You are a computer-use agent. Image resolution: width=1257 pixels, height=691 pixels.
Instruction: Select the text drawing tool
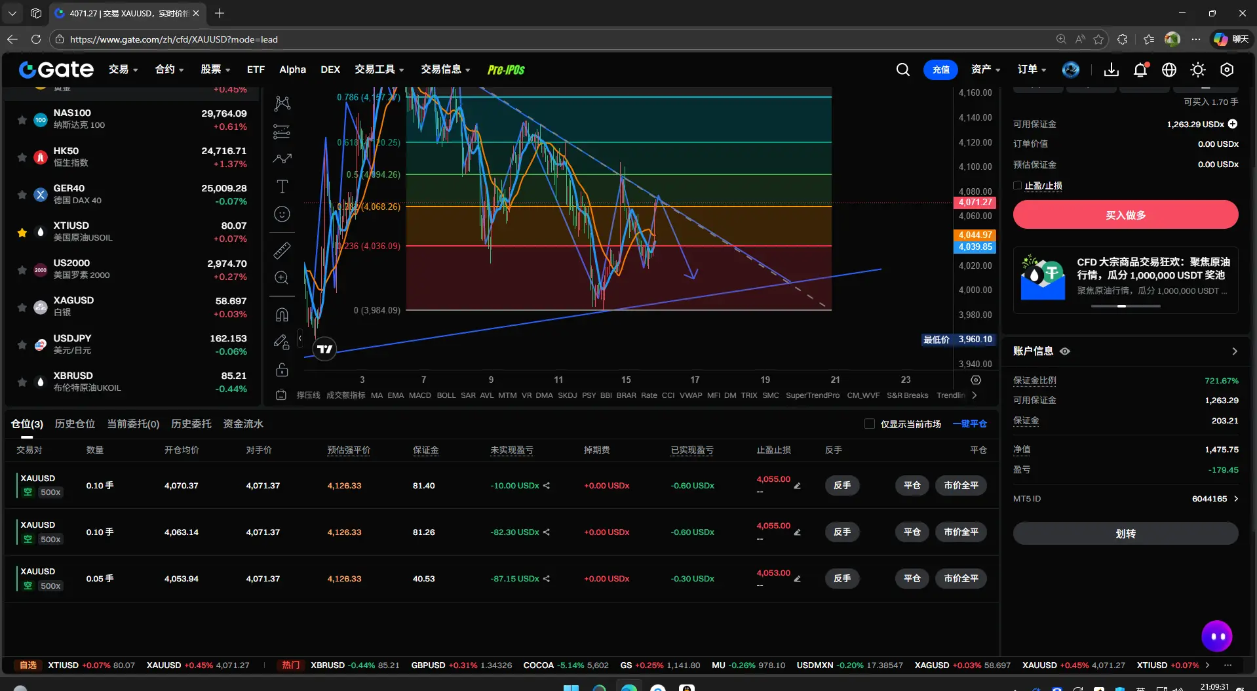[x=282, y=187]
